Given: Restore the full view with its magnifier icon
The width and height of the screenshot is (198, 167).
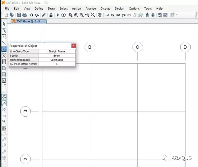Looking at the screenshot, I should [76, 15].
